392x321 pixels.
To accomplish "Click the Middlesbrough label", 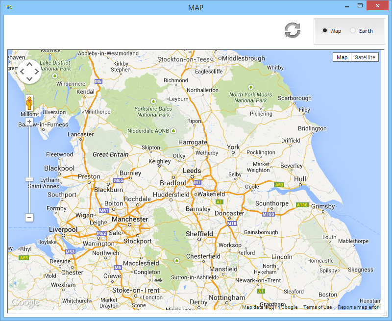I will click(244, 58).
